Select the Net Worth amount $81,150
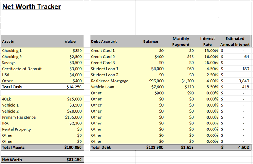The image size is (253, 164). pos(74,160)
